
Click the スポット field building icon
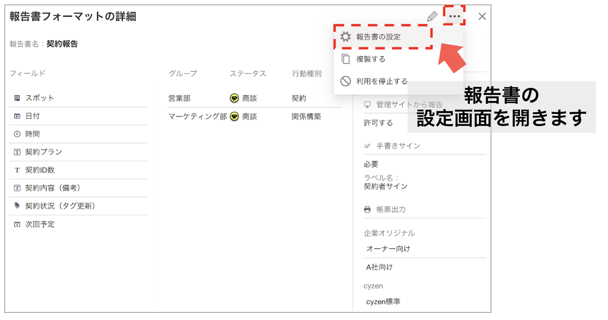click(x=17, y=98)
